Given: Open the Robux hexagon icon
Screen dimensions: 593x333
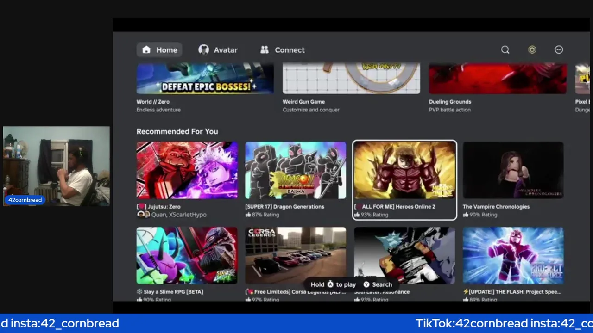Looking at the screenshot, I should (532, 50).
